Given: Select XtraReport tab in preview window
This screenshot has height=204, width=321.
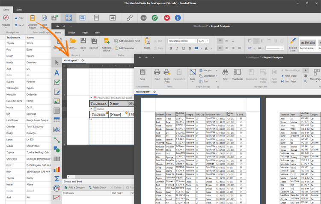Looking at the screenshot, I should (x=143, y=92).
